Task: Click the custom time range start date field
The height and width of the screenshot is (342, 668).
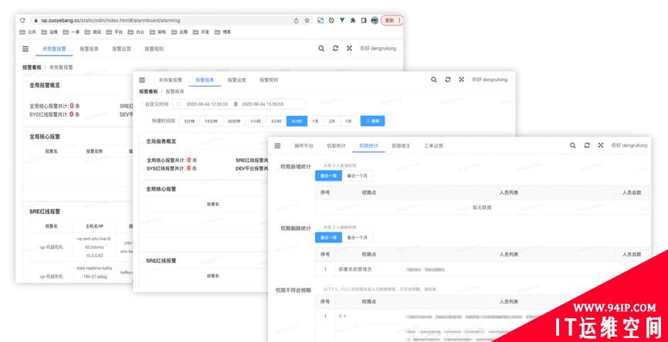Action: tap(207, 104)
